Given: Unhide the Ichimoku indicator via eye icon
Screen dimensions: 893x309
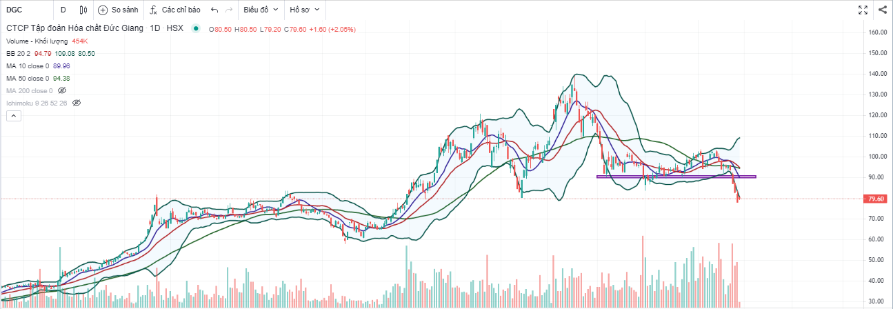Looking at the screenshot, I should tap(77, 103).
